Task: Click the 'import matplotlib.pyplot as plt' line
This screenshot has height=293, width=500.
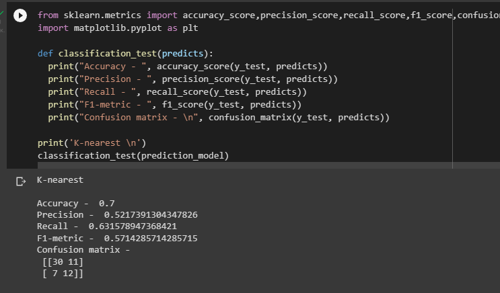Action: coord(118,28)
